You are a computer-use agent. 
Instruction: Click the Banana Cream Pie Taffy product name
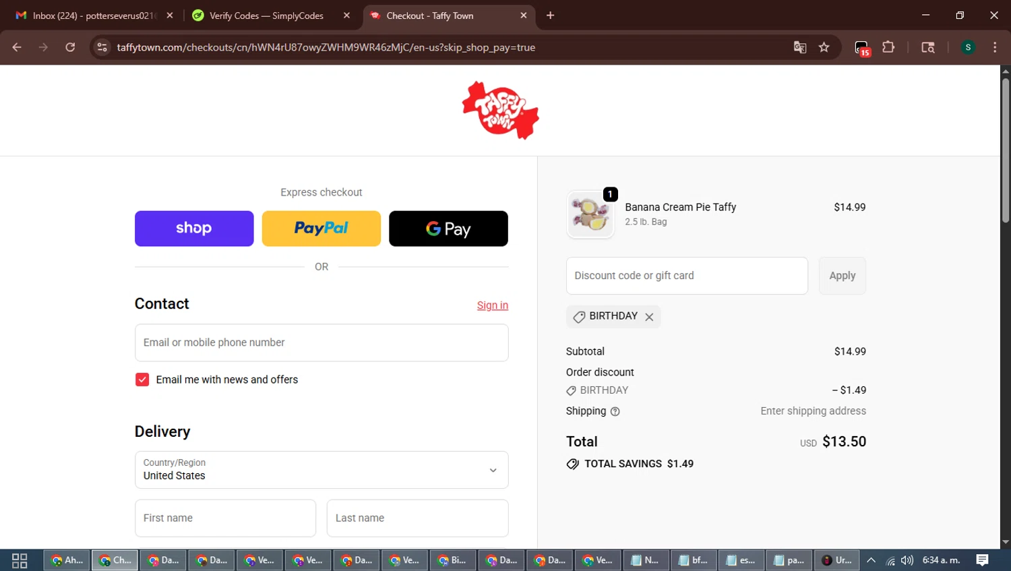point(680,207)
